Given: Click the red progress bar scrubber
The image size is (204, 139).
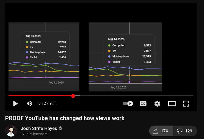Looking at the screenshot, I should [x=73, y=96].
